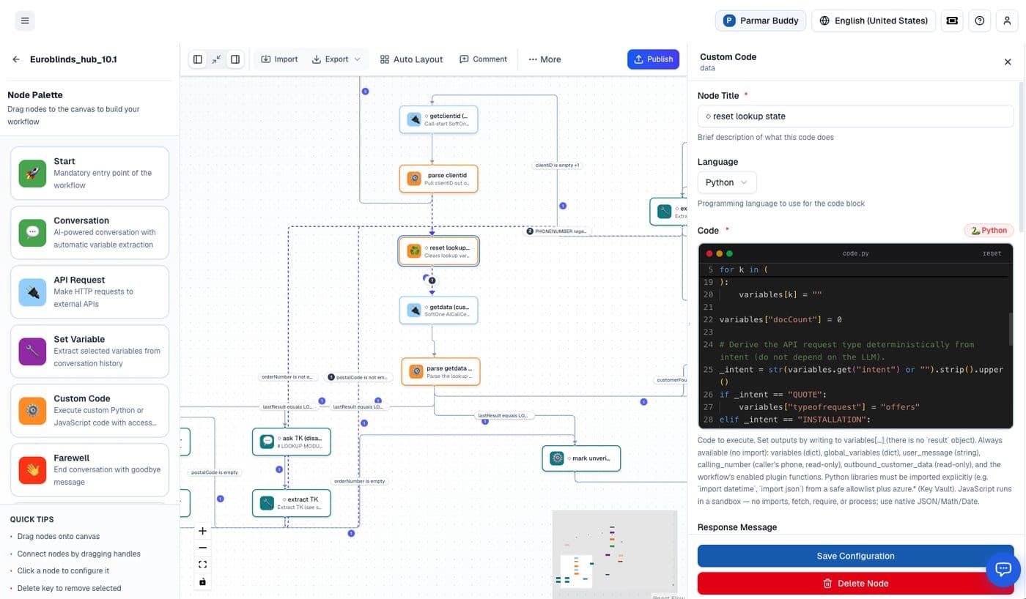Image resolution: width=1026 pixels, height=599 pixels.
Task: Select the Farewell waving hand icon
Action: pyautogui.click(x=32, y=470)
